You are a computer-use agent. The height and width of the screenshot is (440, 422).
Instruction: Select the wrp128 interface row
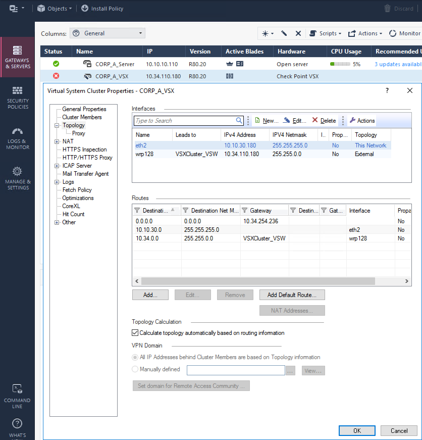[261, 154]
